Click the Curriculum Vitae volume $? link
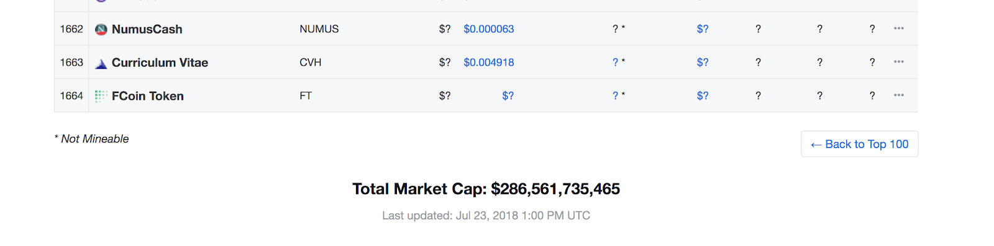Image resolution: width=994 pixels, height=246 pixels. (x=703, y=63)
